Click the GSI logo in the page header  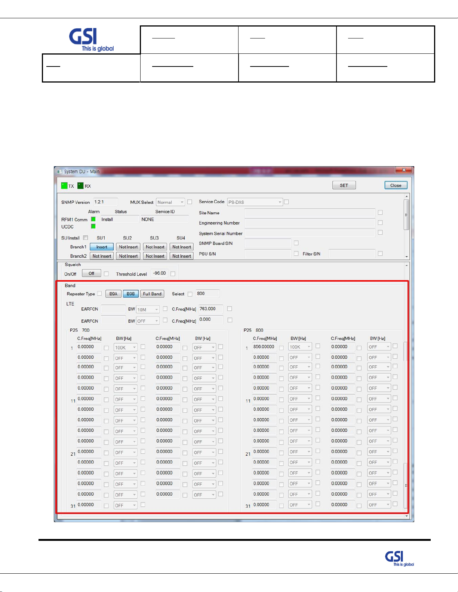click(91, 40)
